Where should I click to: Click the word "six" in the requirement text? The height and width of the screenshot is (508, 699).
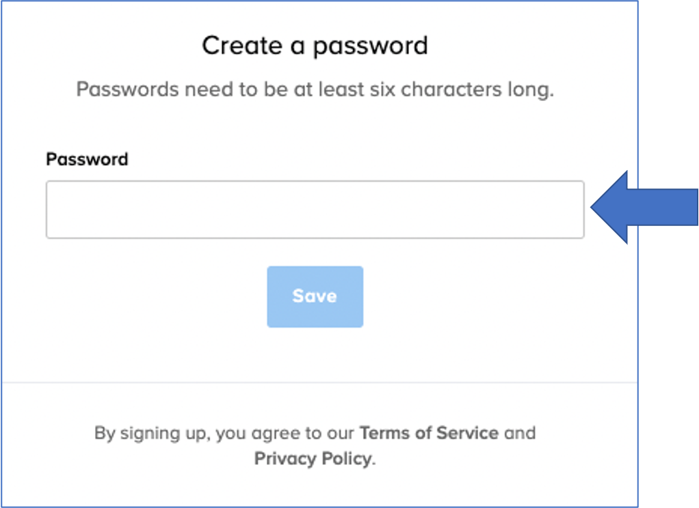coord(383,90)
